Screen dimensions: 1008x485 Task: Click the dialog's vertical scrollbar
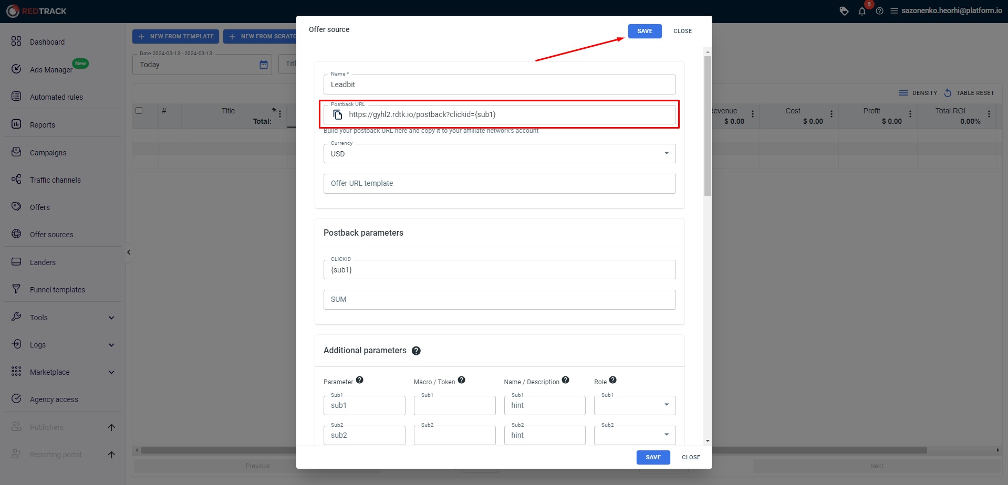[708, 126]
